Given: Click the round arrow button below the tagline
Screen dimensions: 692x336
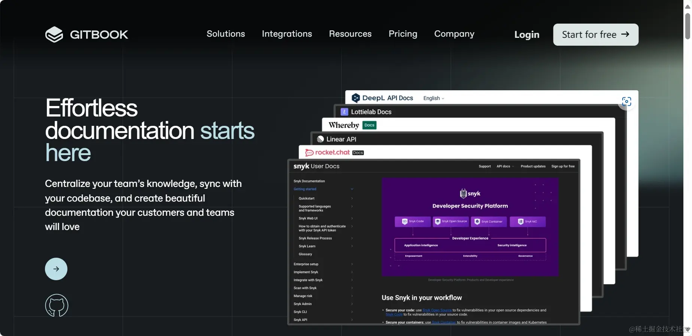Looking at the screenshot, I should click(x=56, y=269).
